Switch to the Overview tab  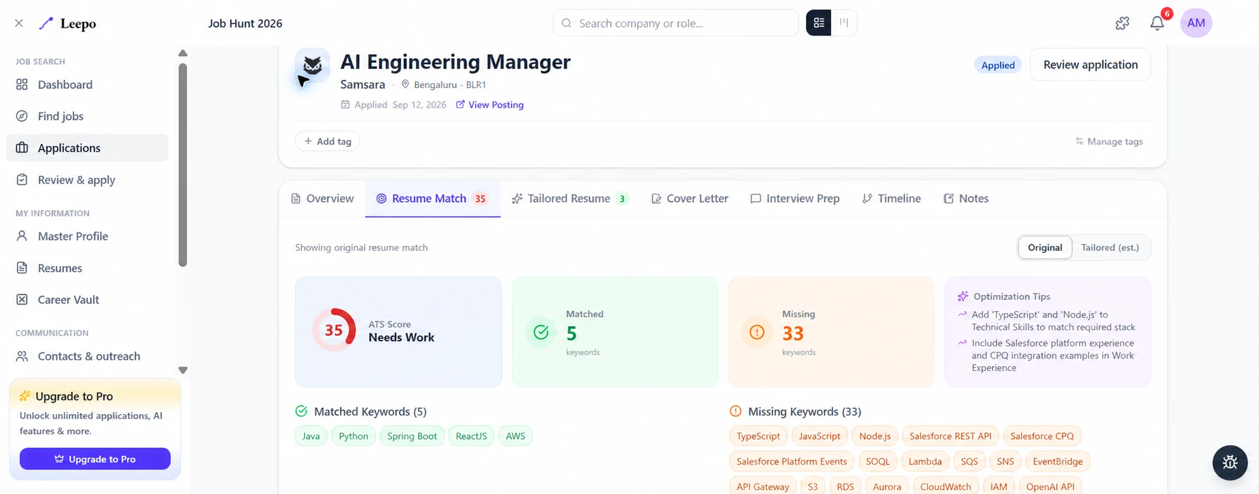[322, 199]
